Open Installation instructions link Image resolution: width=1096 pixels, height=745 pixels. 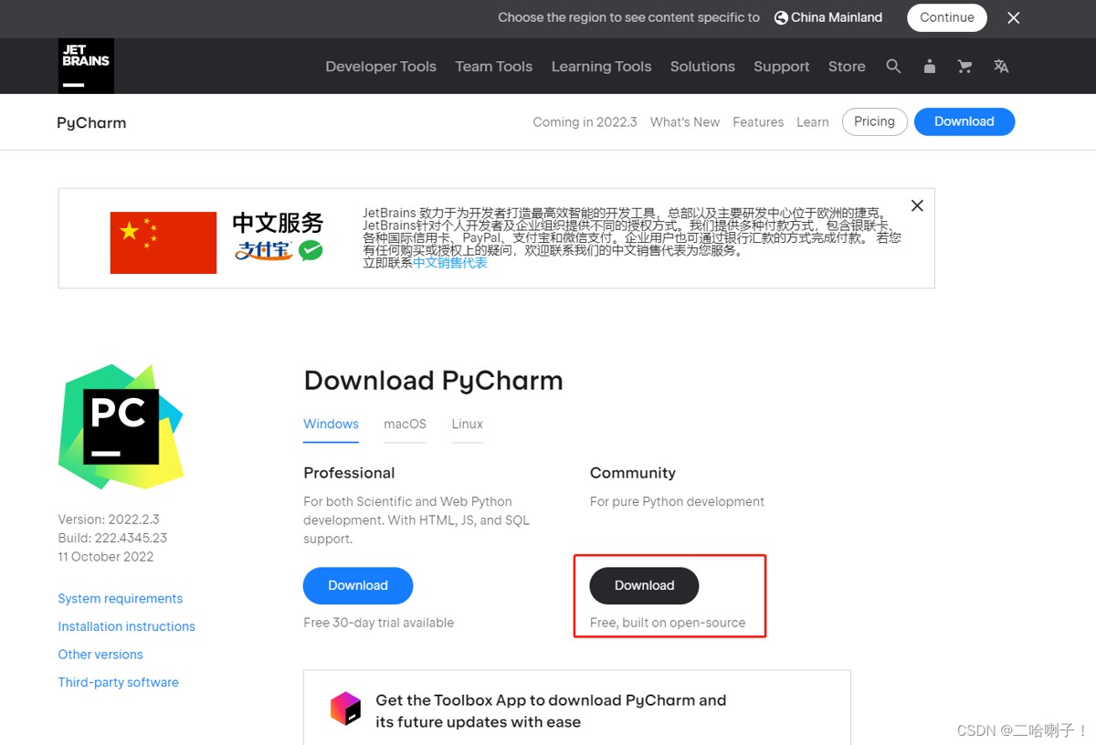coord(127,626)
